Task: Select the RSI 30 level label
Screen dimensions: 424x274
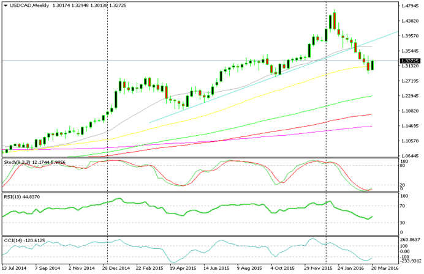Action: coord(403,223)
